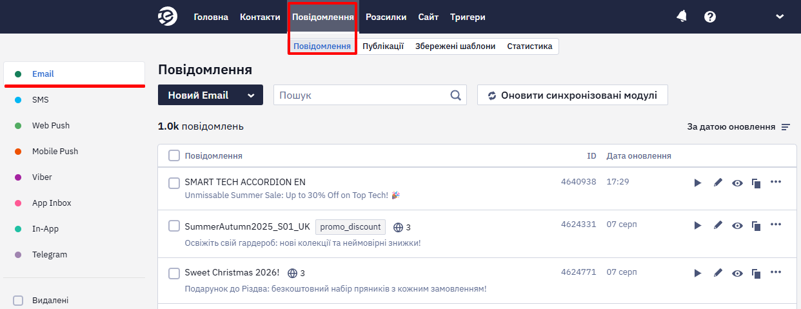Click globe languages icon on Sweet Christmas 2026!
The width and height of the screenshot is (801, 309).
pos(292,273)
